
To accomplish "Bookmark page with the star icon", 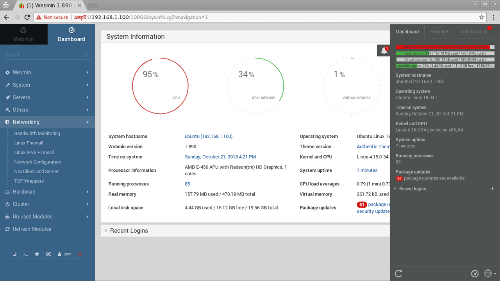I will pos(482,17).
